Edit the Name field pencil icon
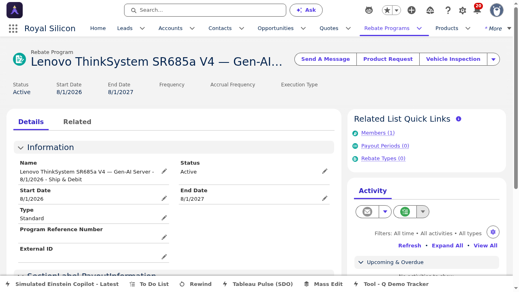Image resolution: width=519 pixels, height=292 pixels. pyautogui.click(x=164, y=171)
